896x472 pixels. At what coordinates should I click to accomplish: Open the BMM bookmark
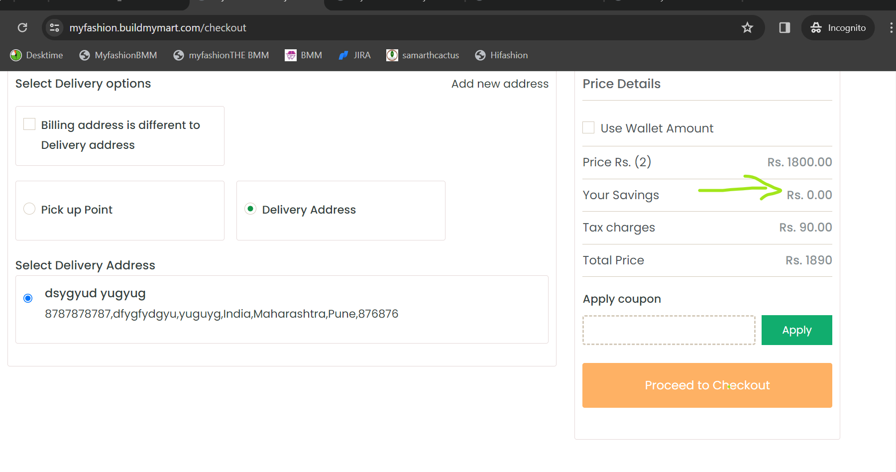tap(303, 55)
